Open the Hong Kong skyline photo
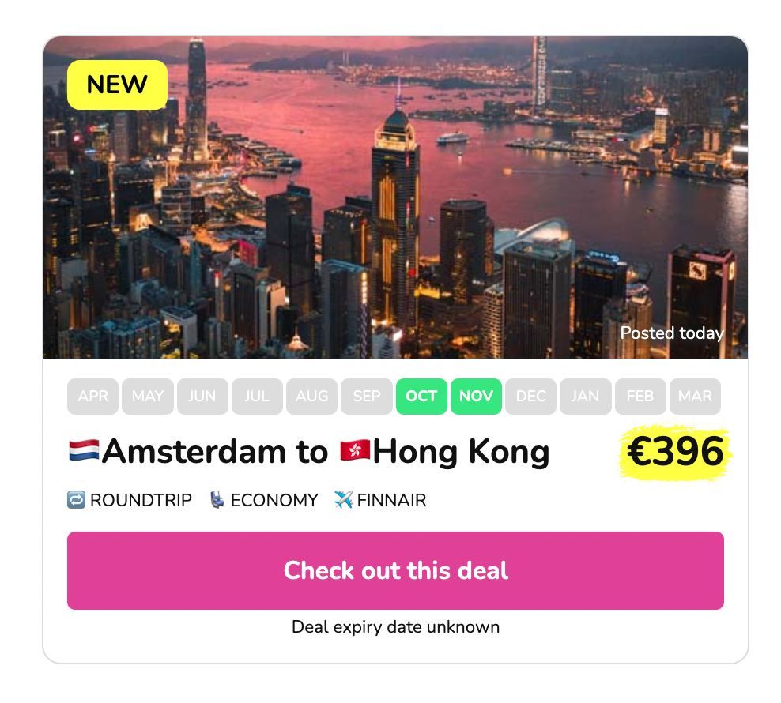The height and width of the screenshot is (703, 781). (395, 197)
